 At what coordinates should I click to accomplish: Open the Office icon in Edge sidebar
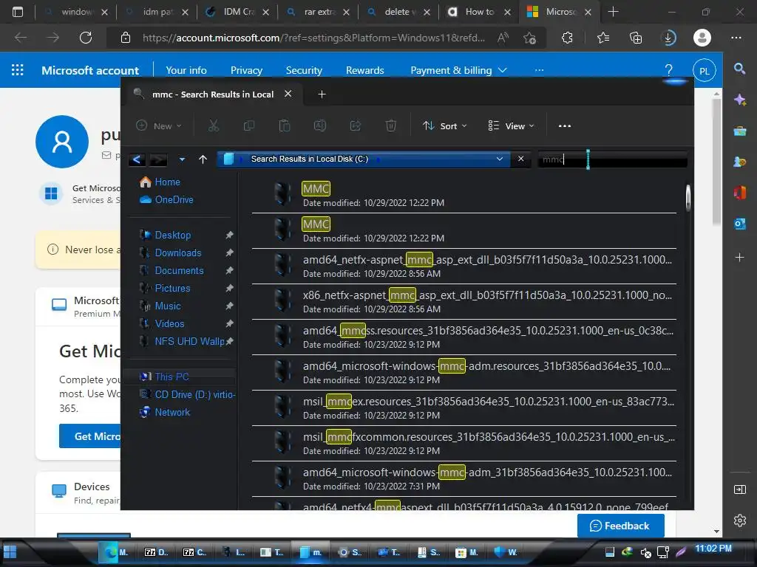(x=739, y=193)
